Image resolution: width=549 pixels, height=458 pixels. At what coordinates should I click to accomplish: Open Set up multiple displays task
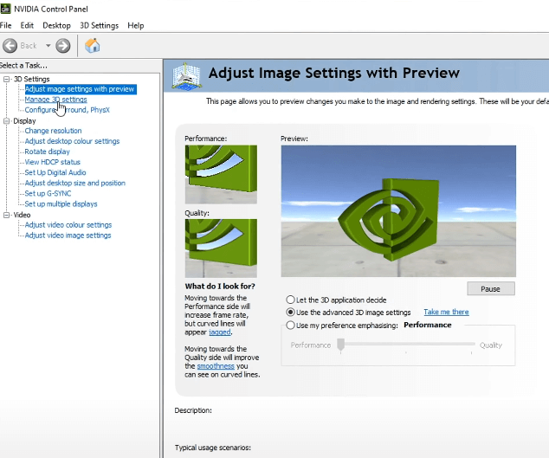pyautogui.click(x=61, y=204)
